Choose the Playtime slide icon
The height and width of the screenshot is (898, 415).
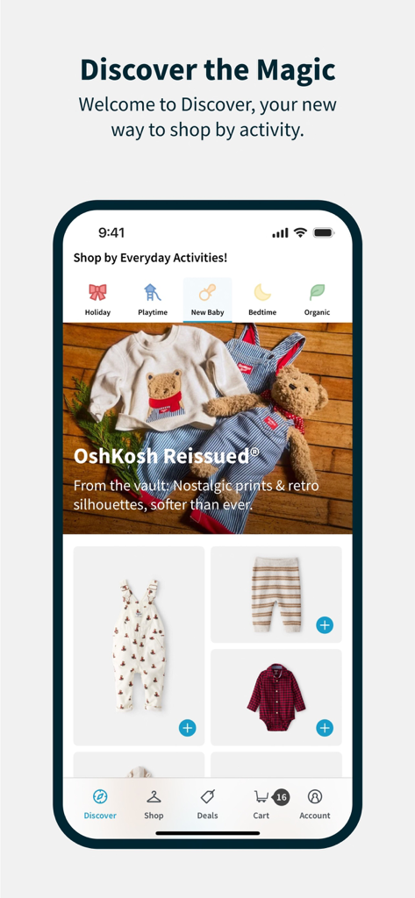[153, 293]
